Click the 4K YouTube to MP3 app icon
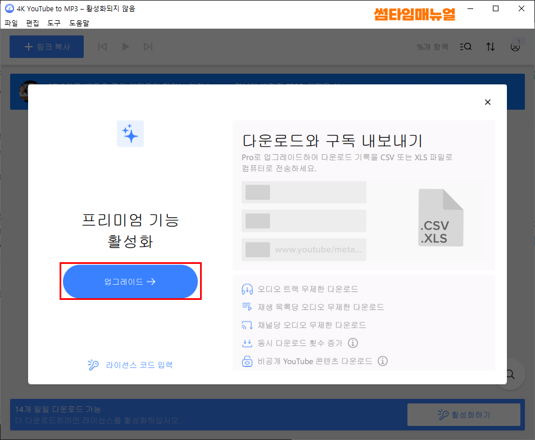This screenshot has height=440, width=535. pyautogui.click(x=10, y=8)
